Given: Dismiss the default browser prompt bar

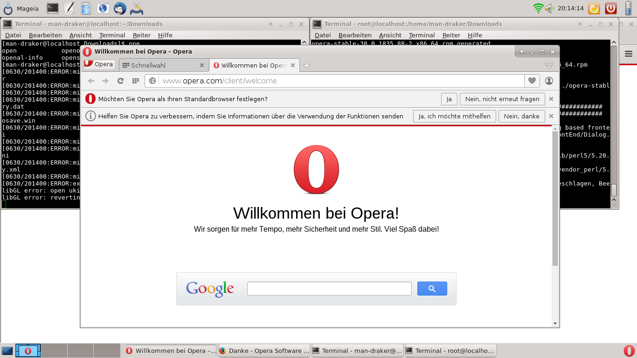Looking at the screenshot, I should pos(551,99).
